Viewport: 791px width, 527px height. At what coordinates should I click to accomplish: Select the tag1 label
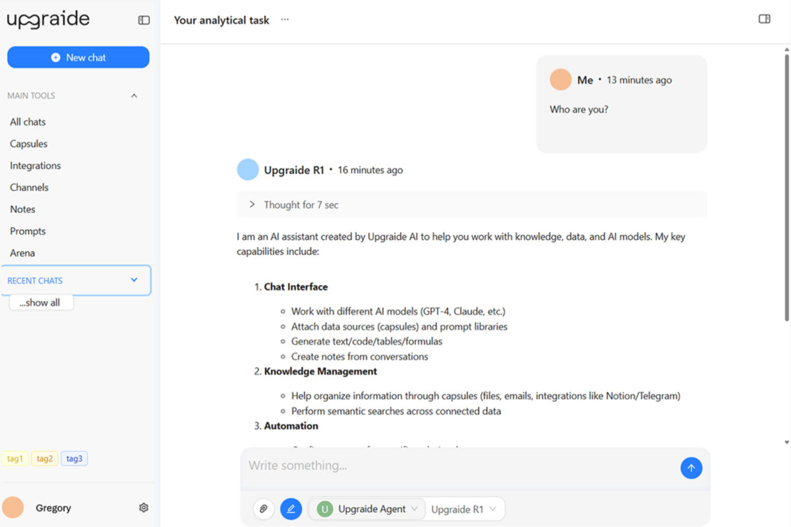pos(15,458)
